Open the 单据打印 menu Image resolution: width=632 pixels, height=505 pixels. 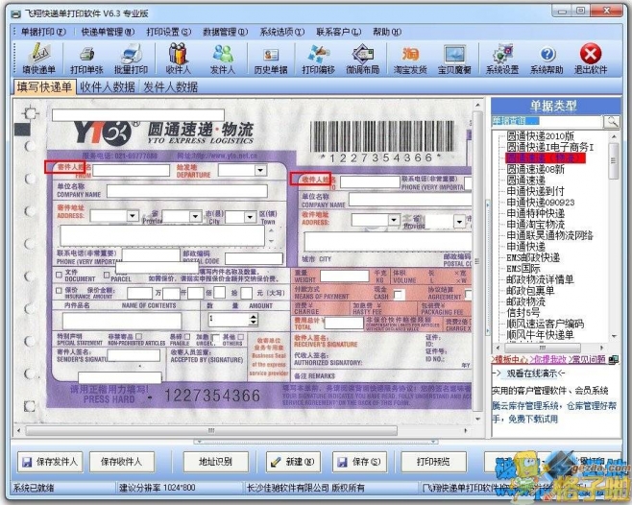43,32
